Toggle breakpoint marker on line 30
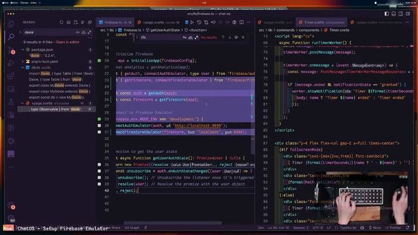The height and width of the screenshot is (235, 418). (99, 125)
